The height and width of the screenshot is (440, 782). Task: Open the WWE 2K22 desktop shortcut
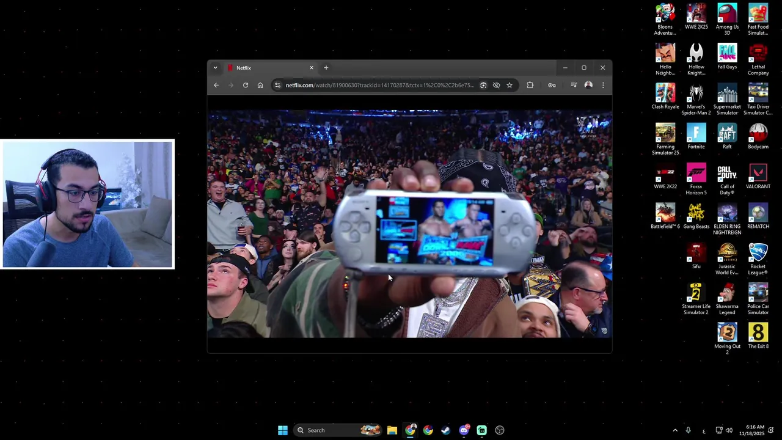(665, 177)
